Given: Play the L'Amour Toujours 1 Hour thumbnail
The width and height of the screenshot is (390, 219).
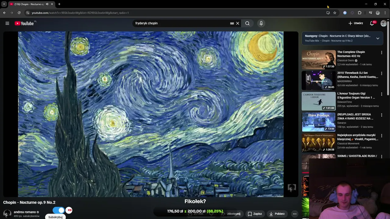Looking at the screenshot, I should [x=318, y=101].
